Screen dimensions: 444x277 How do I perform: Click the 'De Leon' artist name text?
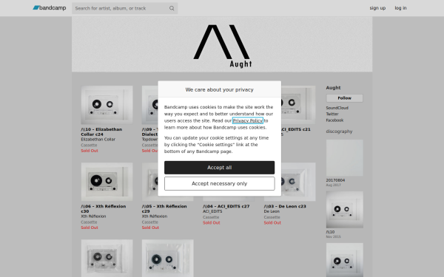[x=272, y=211]
